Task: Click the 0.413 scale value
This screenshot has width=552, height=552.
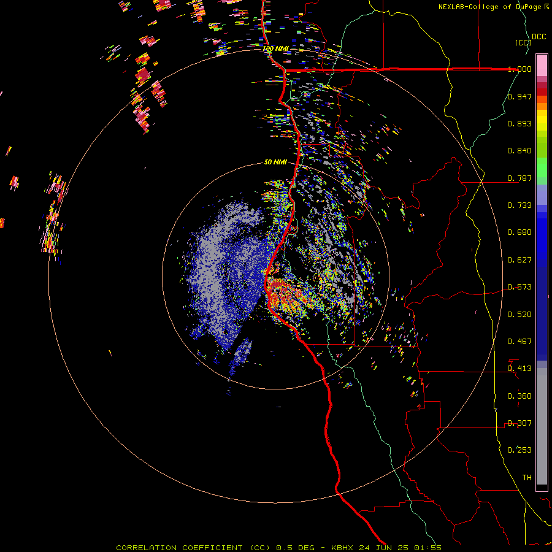Action: coord(519,369)
